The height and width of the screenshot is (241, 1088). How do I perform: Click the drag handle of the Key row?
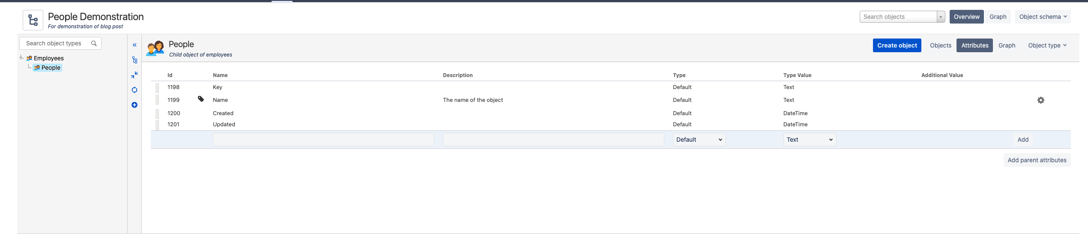(157, 87)
